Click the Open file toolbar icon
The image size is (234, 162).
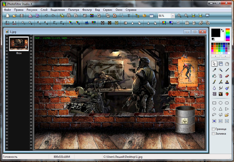click(14, 16)
